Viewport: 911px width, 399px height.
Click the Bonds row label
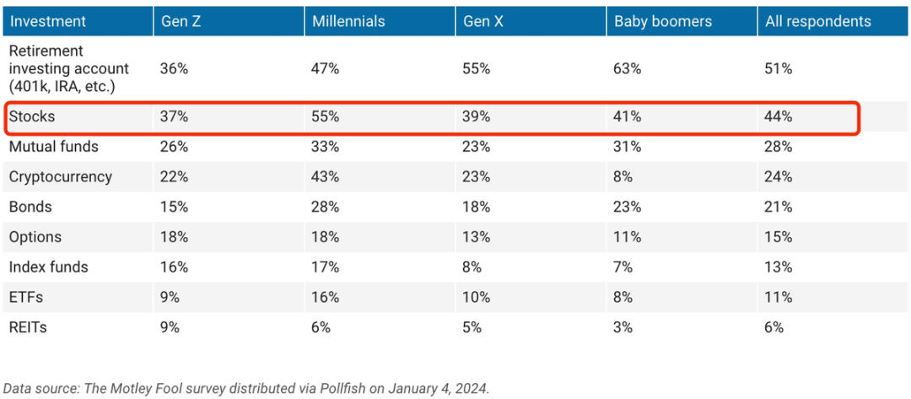click(31, 207)
